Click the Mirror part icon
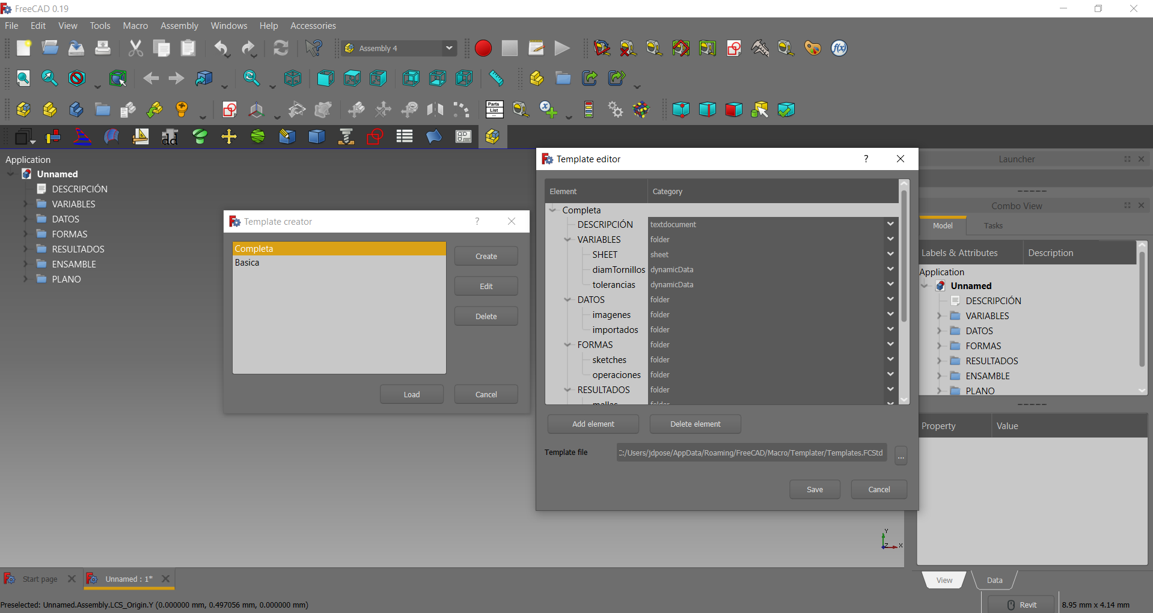Viewport: 1153px width, 613px height. pos(435,109)
